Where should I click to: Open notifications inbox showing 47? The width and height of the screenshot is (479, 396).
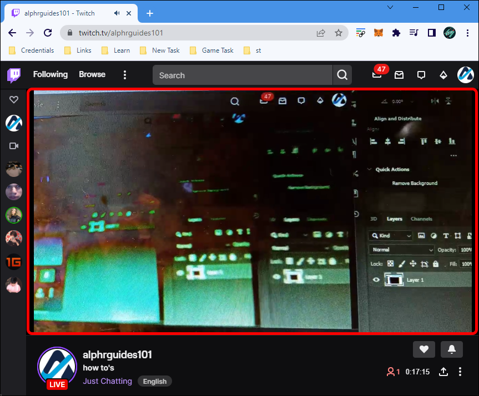coord(378,74)
